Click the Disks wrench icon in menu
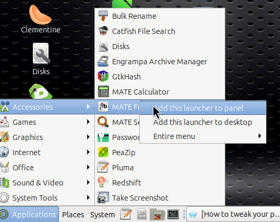 103,46
